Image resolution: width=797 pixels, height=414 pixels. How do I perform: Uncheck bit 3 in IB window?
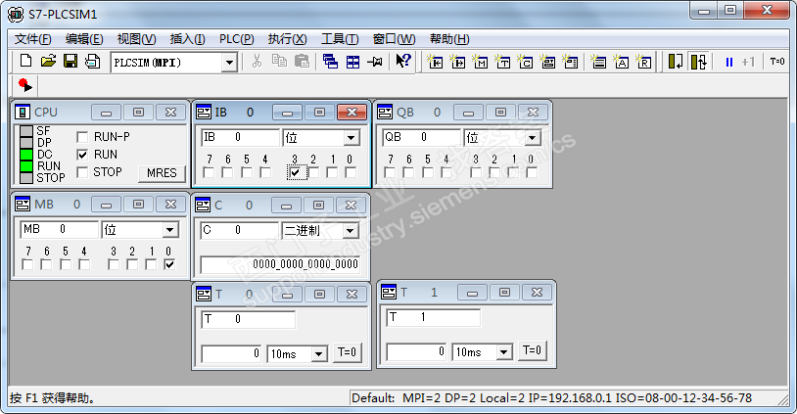click(x=296, y=172)
